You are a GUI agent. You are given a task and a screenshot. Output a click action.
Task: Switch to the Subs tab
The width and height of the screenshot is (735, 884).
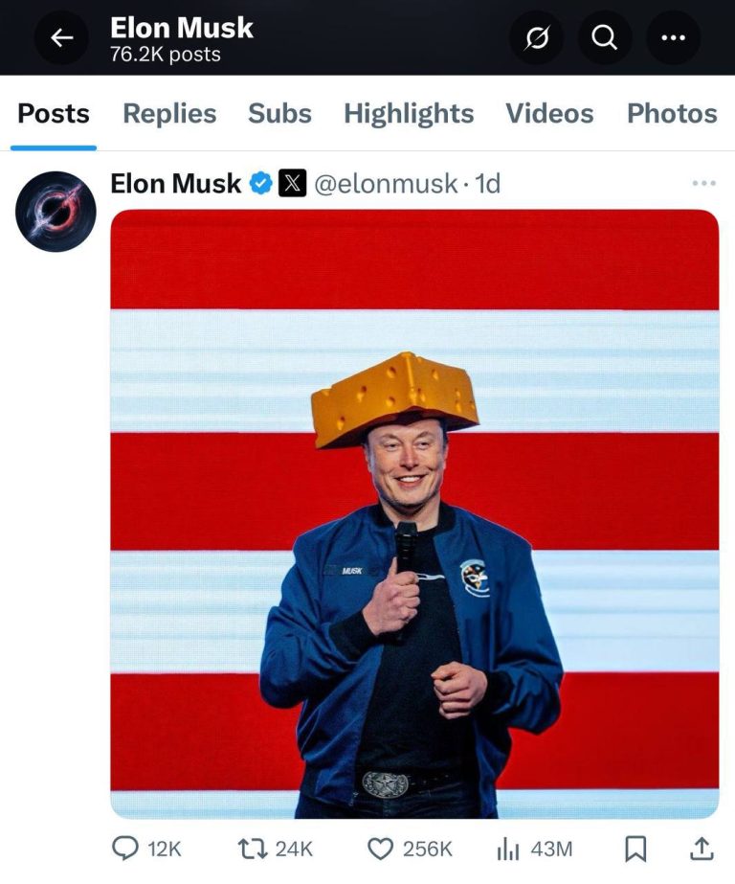click(x=279, y=113)
